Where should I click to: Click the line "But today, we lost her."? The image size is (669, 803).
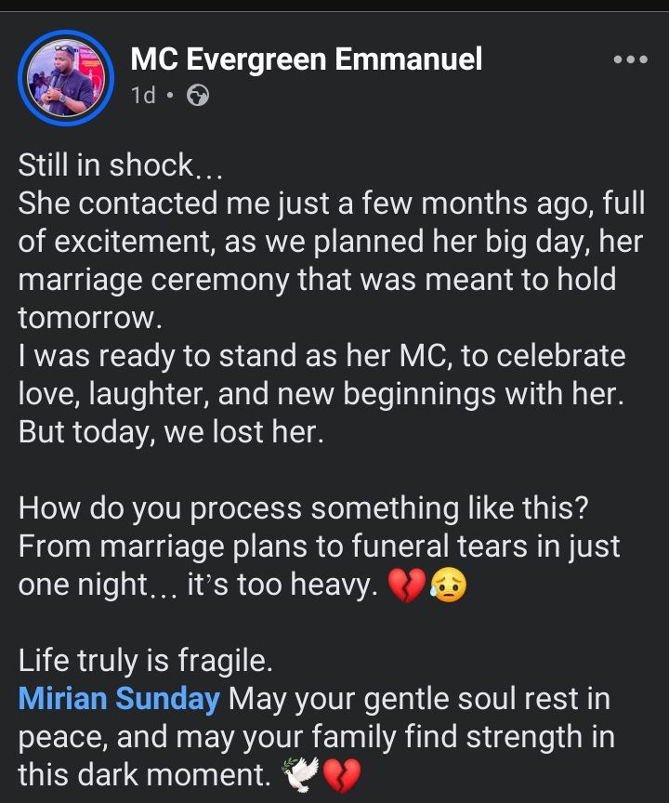pyautogui.click(x=171, y=433)
